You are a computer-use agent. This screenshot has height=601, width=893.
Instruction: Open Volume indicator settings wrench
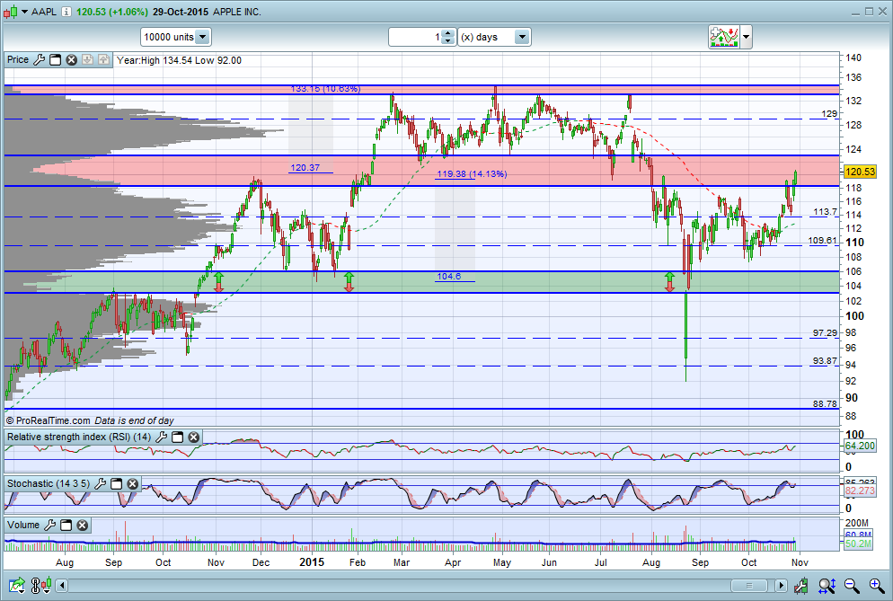(50, 525)
